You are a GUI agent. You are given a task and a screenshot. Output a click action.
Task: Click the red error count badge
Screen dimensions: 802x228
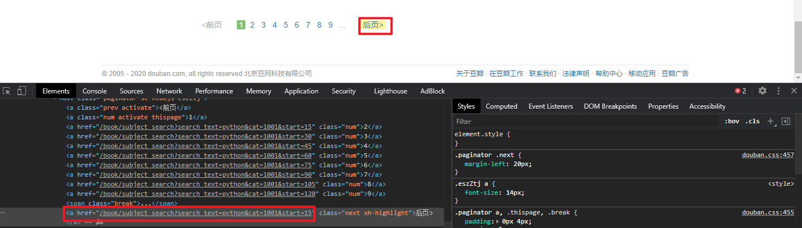point(741,91)
